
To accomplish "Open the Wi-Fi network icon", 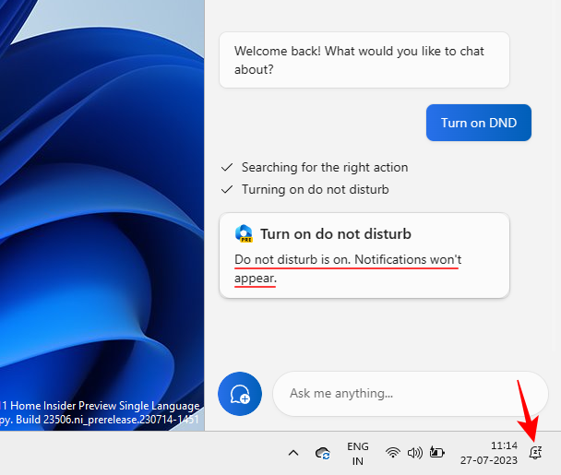I will 393,453.
